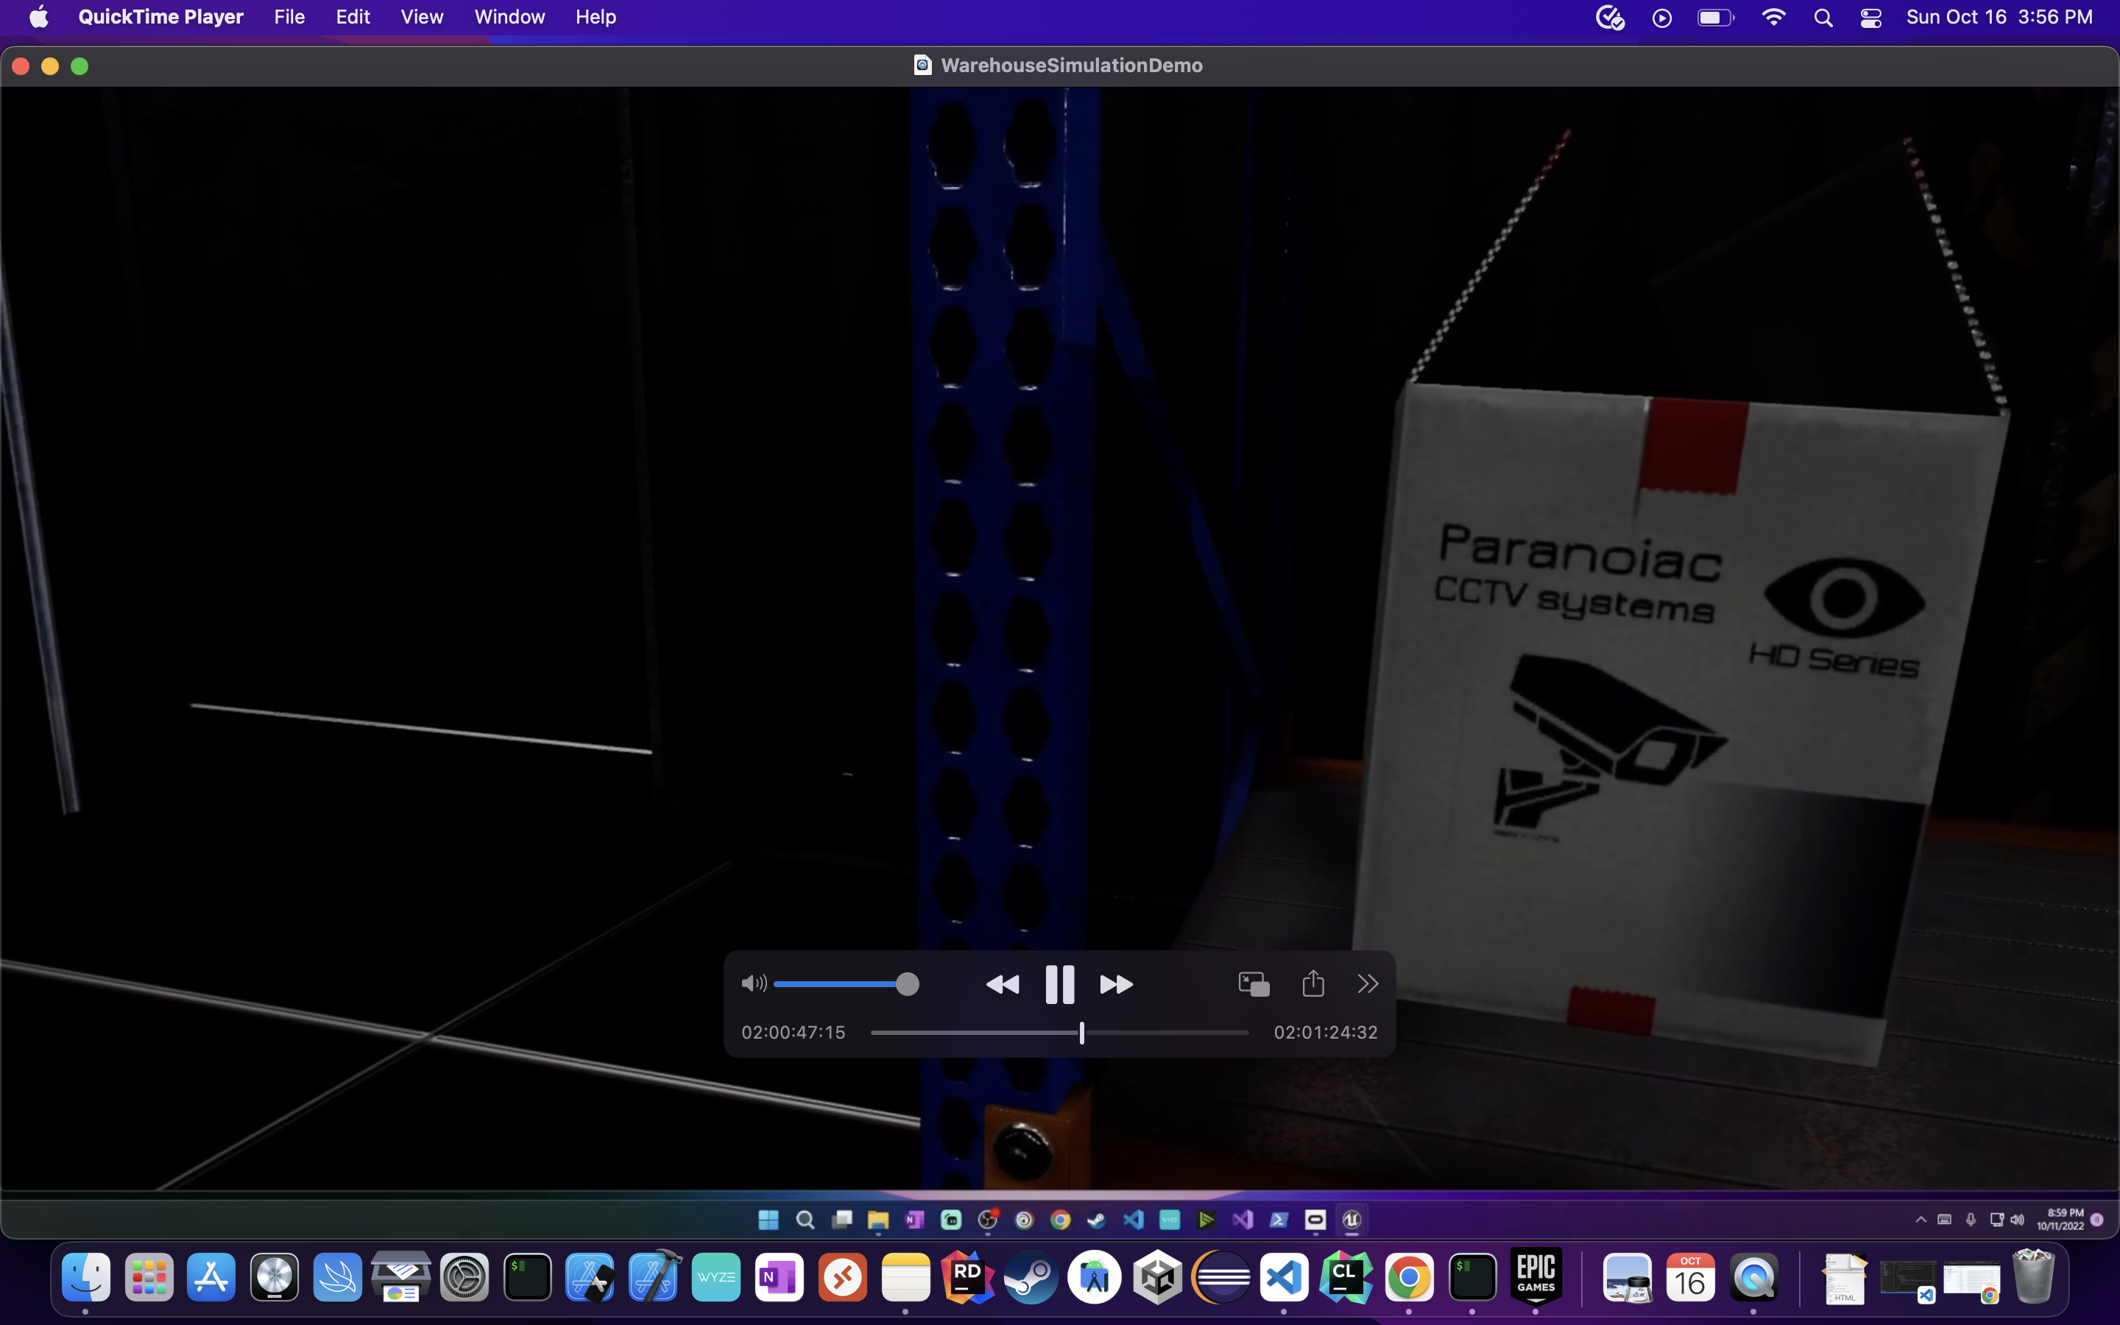The height and width of the screenshot is (1325, 2120).
Task: Open Launchpad from the Dock
Action: (x=149, y=1278)
